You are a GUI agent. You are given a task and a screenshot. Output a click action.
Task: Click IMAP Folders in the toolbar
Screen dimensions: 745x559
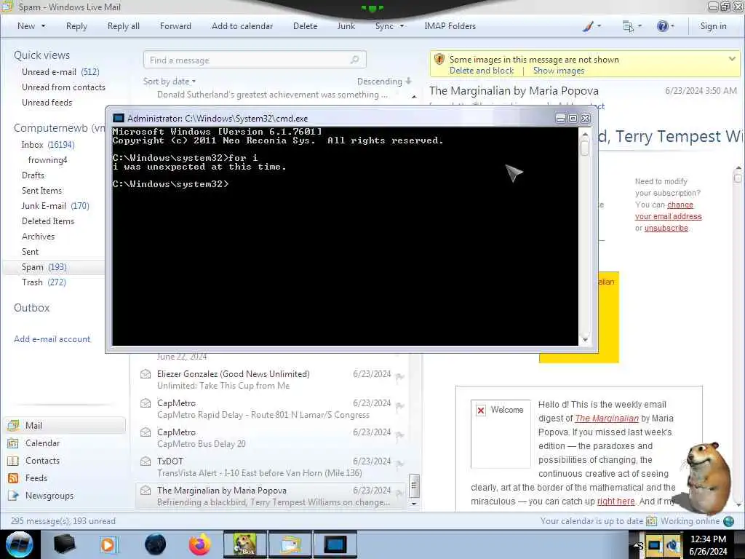[x=450, y=26]
